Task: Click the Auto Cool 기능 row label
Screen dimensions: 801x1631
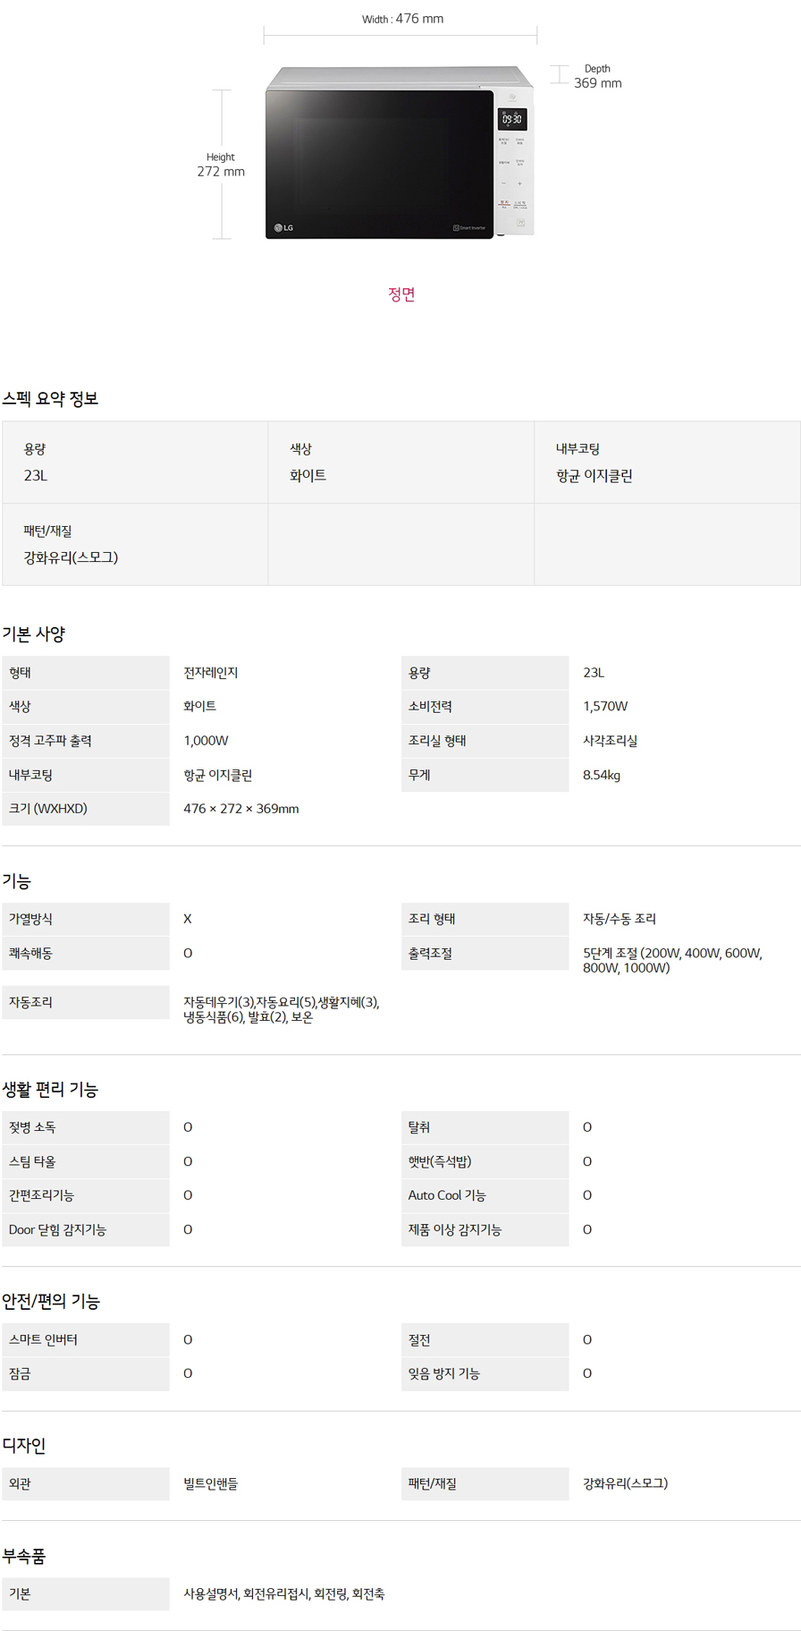Action: (447, 1195)
